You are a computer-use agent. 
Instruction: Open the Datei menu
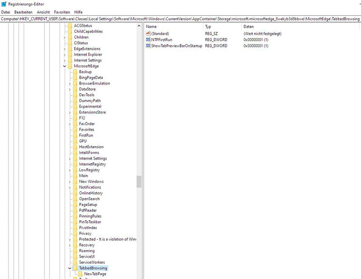5,12
